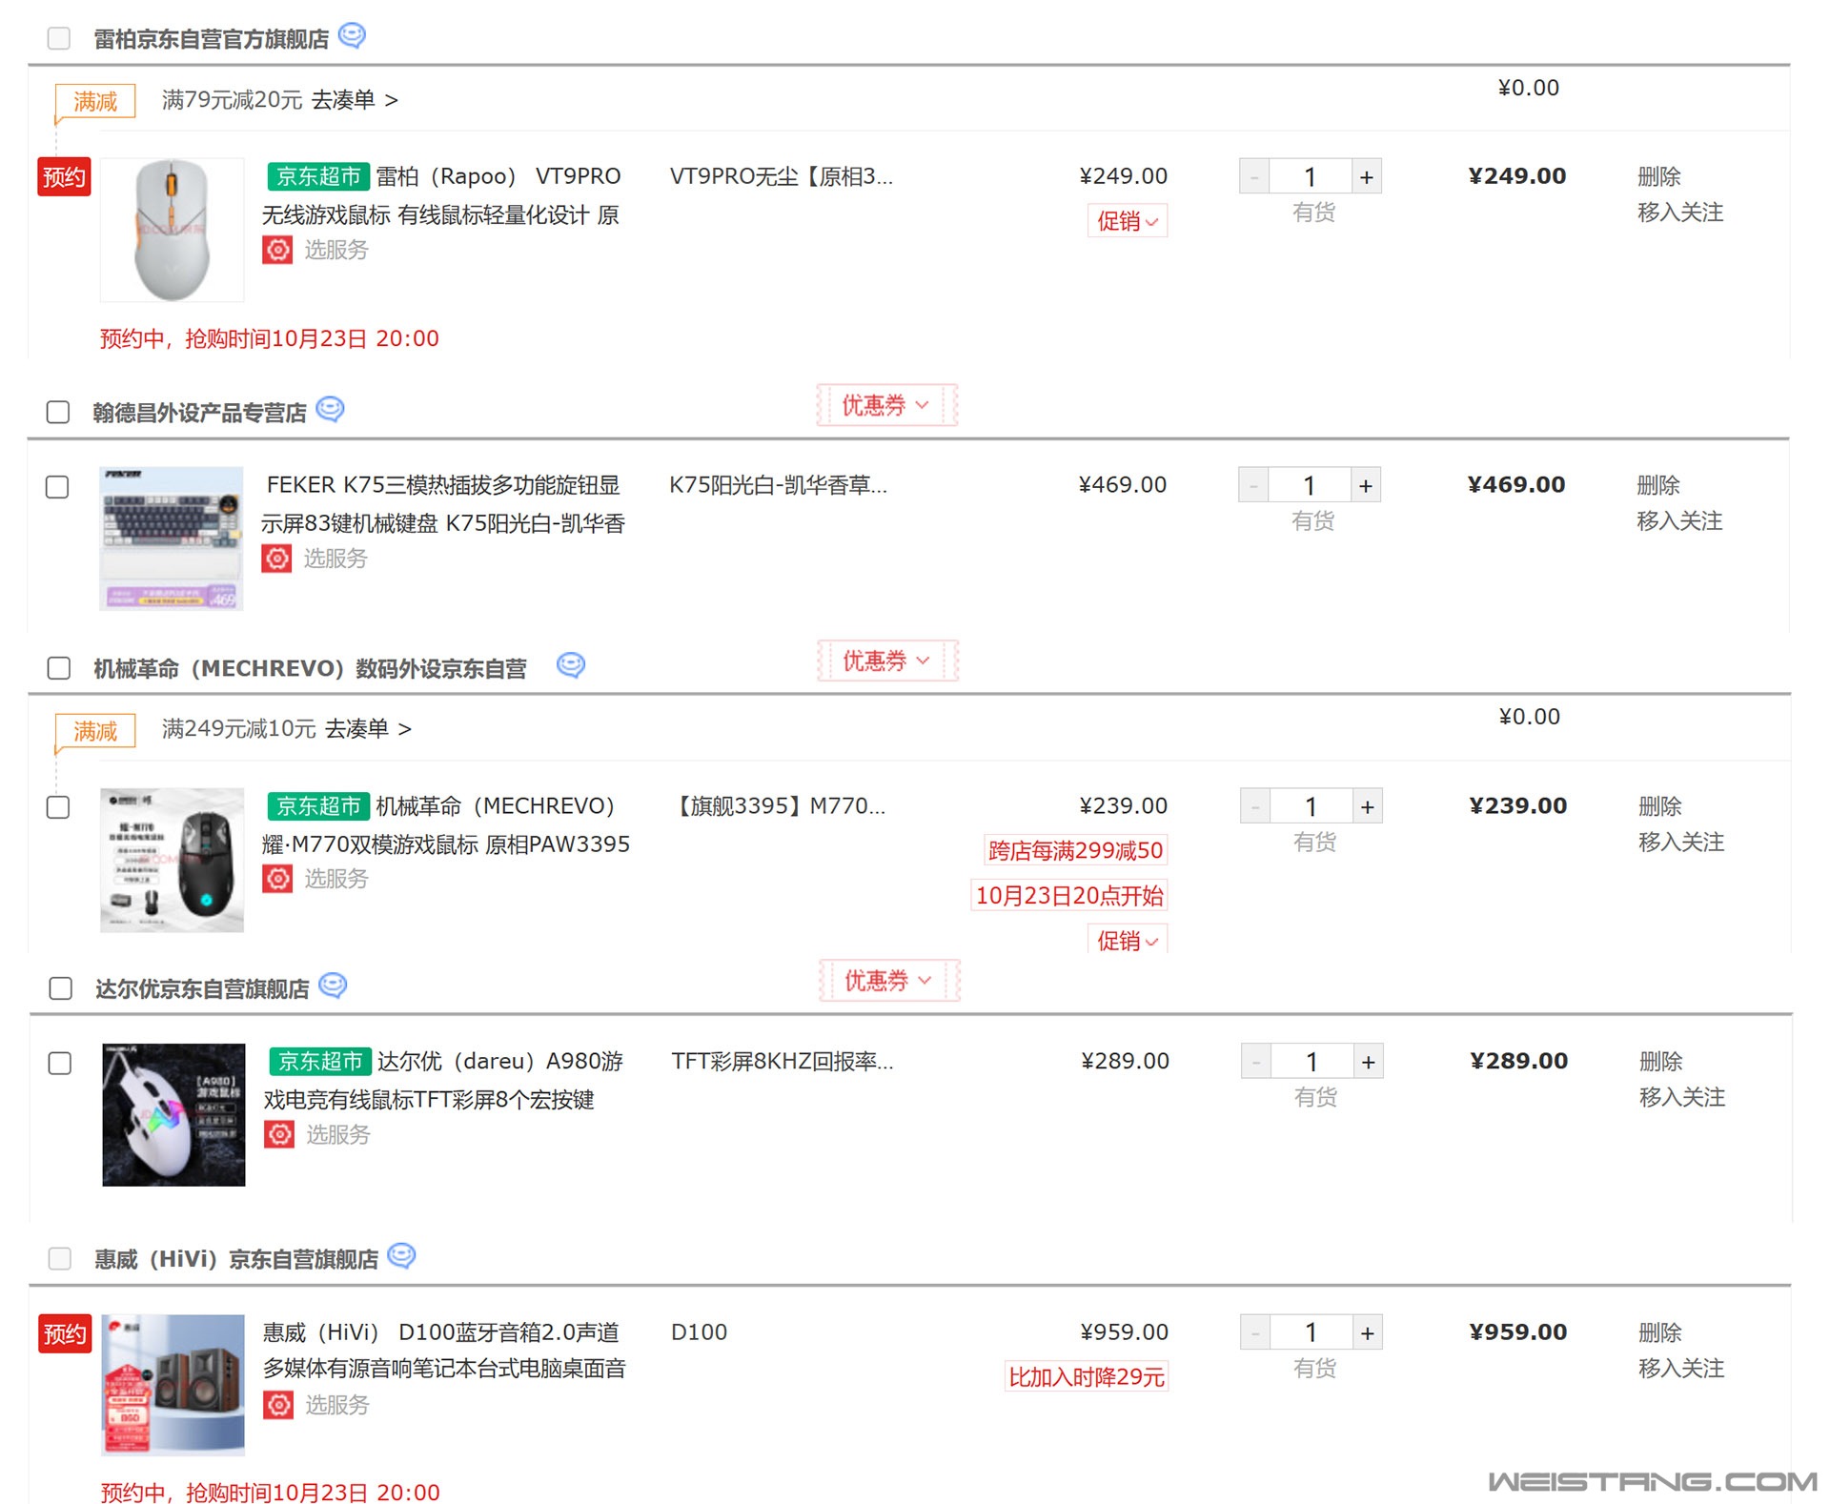The image size is (1830, 1504).
Task: Click chat bubble icon beside 达尔优京东自营旗舰店
Action: [333, 986]
